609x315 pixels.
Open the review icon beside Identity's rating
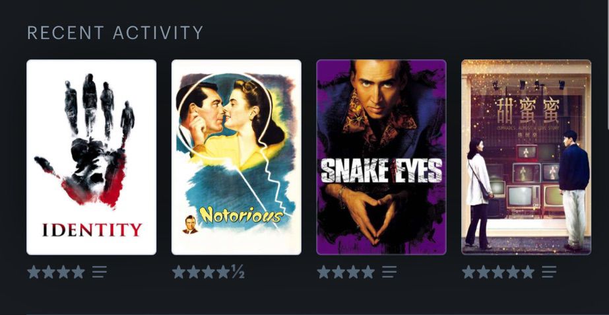[x=100, y=272]
